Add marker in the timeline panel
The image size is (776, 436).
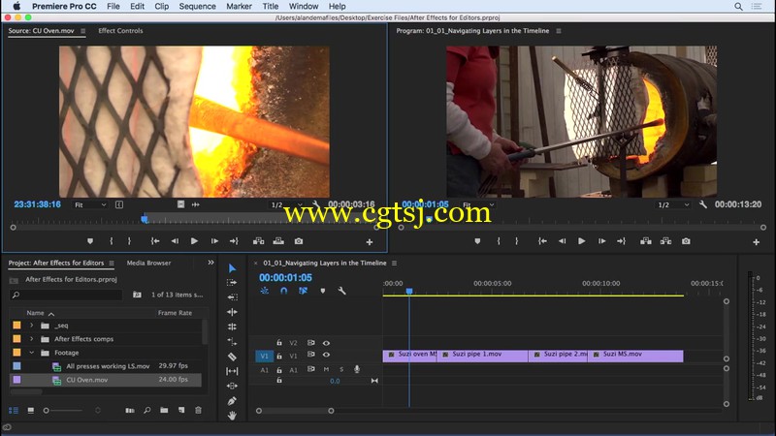323,291
